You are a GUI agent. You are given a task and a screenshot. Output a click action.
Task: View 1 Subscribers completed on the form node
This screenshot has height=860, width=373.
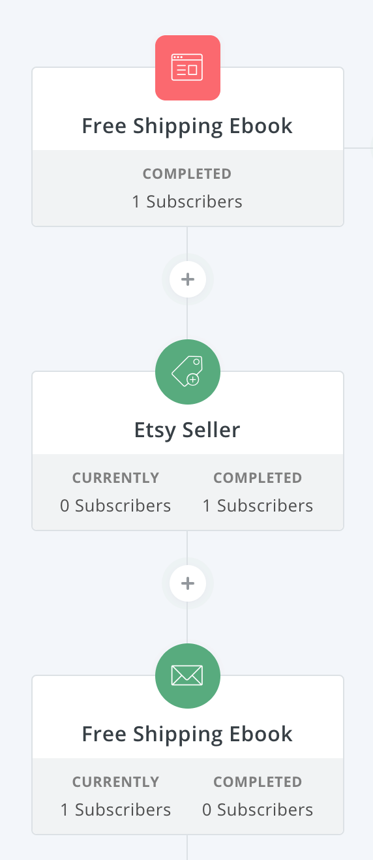click(x=187, y=202)
